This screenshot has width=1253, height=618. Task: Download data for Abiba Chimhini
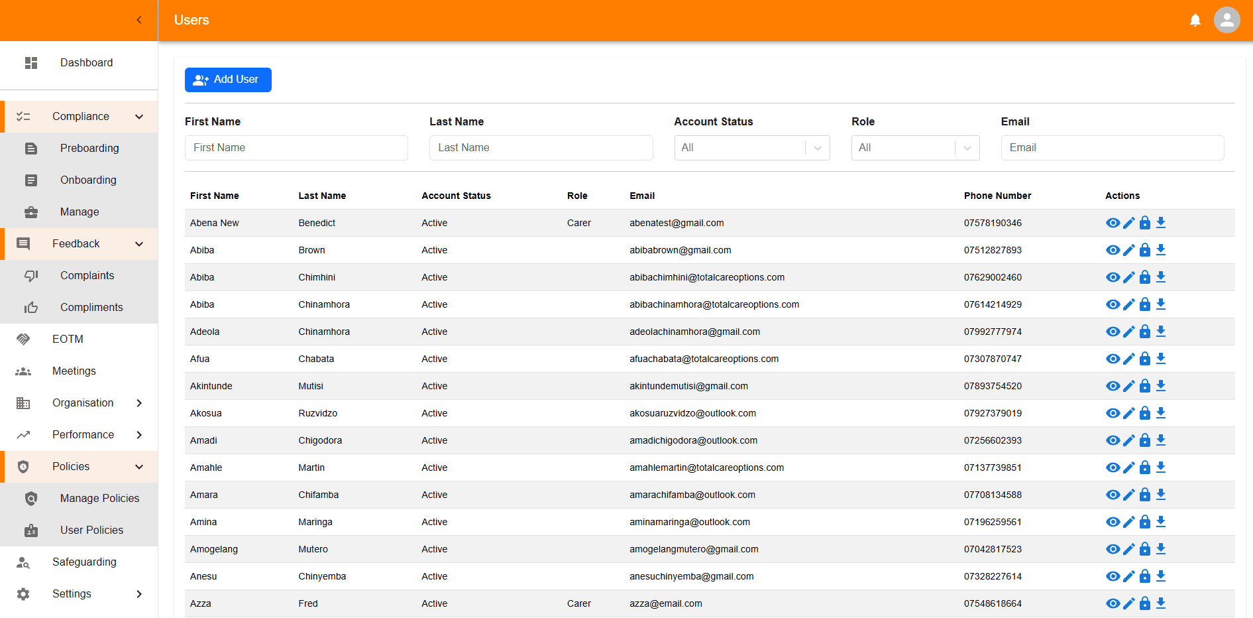(1161, 277)
